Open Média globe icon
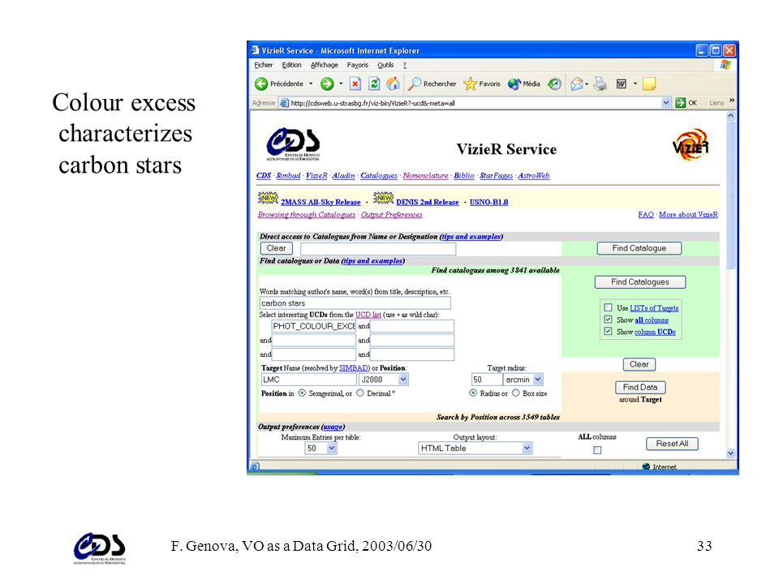The width and height of the screenshot is (779, 584). tap(514, 84)
